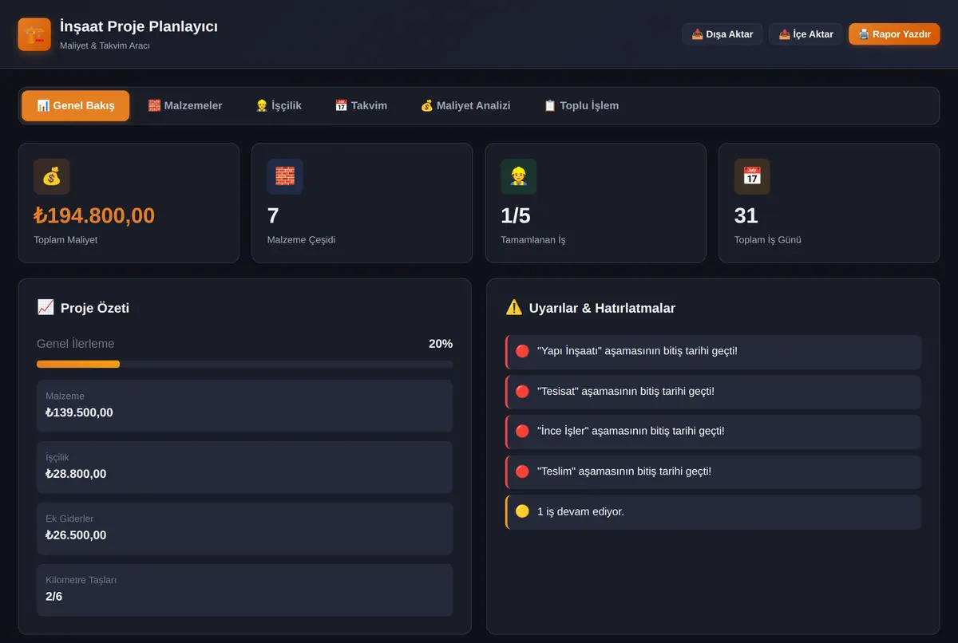Click the 20% progress percentage

pos(441,344)
